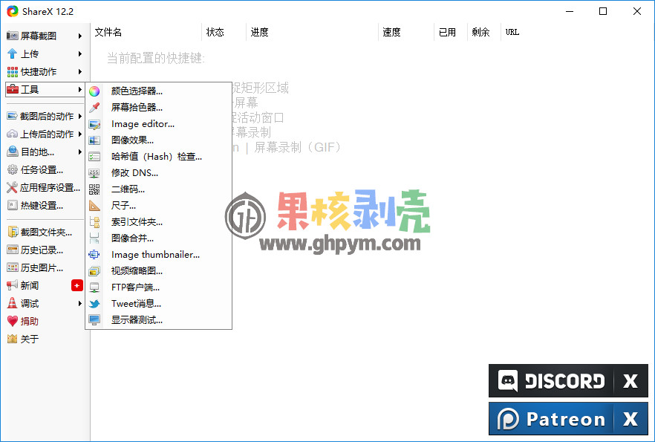Click the 上传后的动作 cloud icon
Screen dimensions: 655x442
pos(13,134)
